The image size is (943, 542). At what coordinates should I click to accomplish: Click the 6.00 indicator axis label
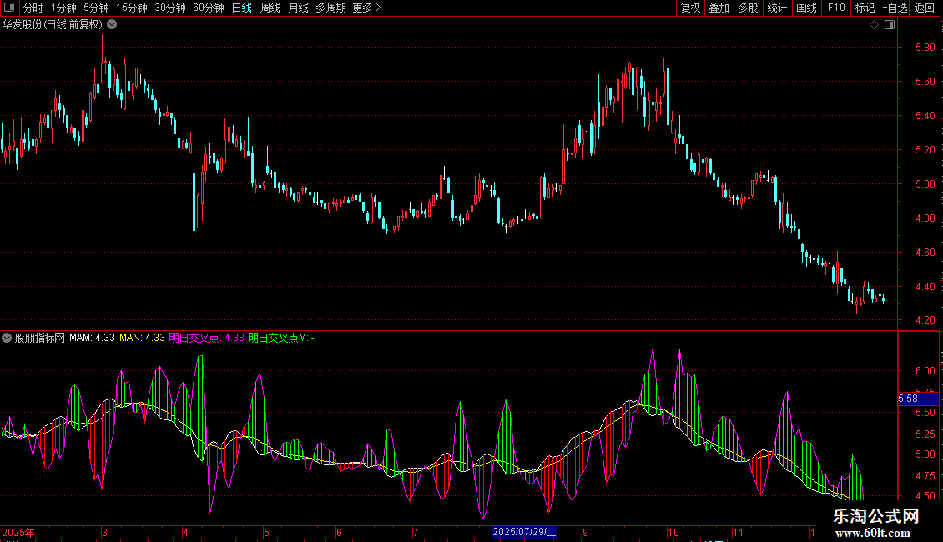coord(925,371)
